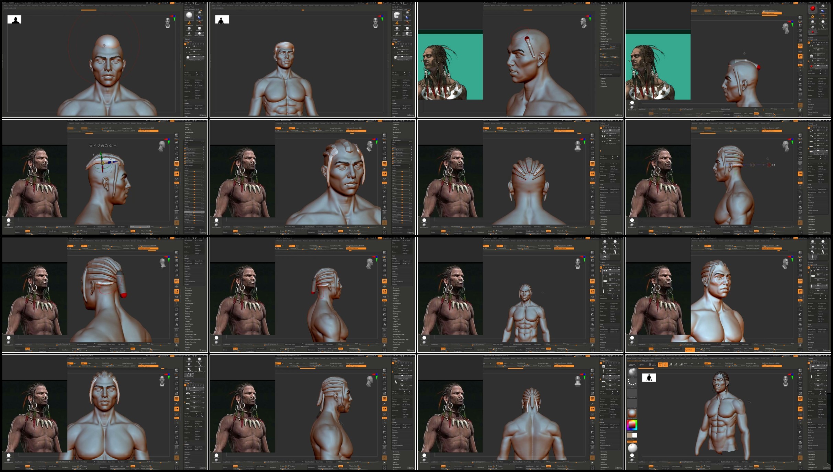Screen dimensions: 833x472
Task: Click the gear customize icon above the gizmo
Action: click(91, 146)
